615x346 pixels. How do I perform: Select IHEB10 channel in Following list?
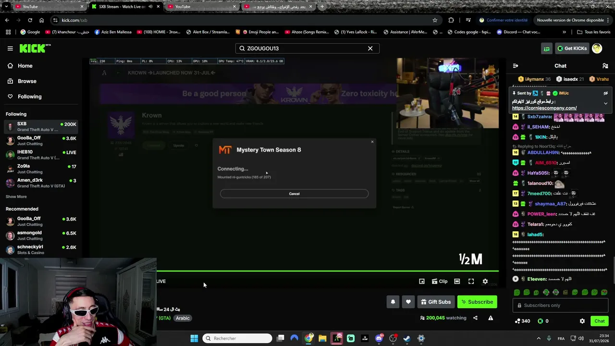click(x=41, y=155)
